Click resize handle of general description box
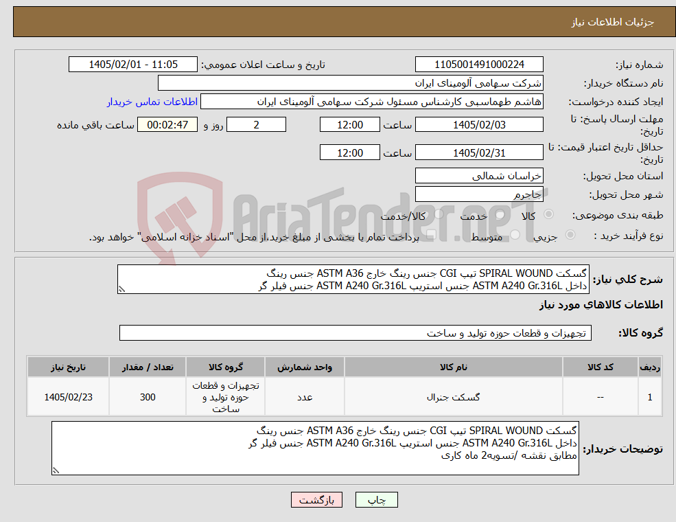Screen dimensions: 676x522 (x=121, y=289)
